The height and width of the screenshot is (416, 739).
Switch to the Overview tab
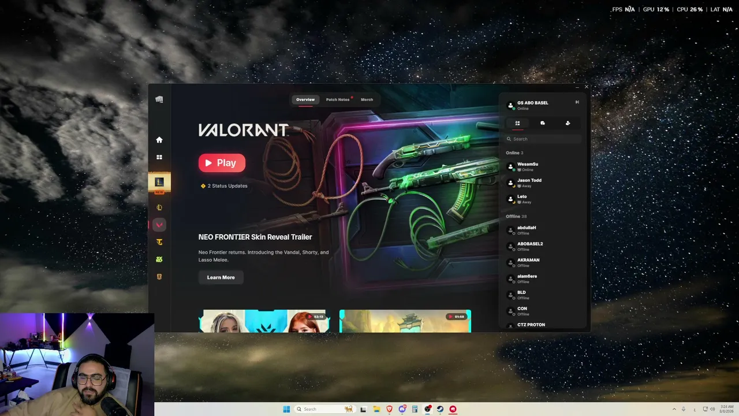pyautogui.click(x=305, y=99)
